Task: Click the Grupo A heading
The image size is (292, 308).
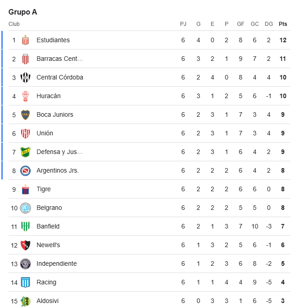Action: (23, 12)
